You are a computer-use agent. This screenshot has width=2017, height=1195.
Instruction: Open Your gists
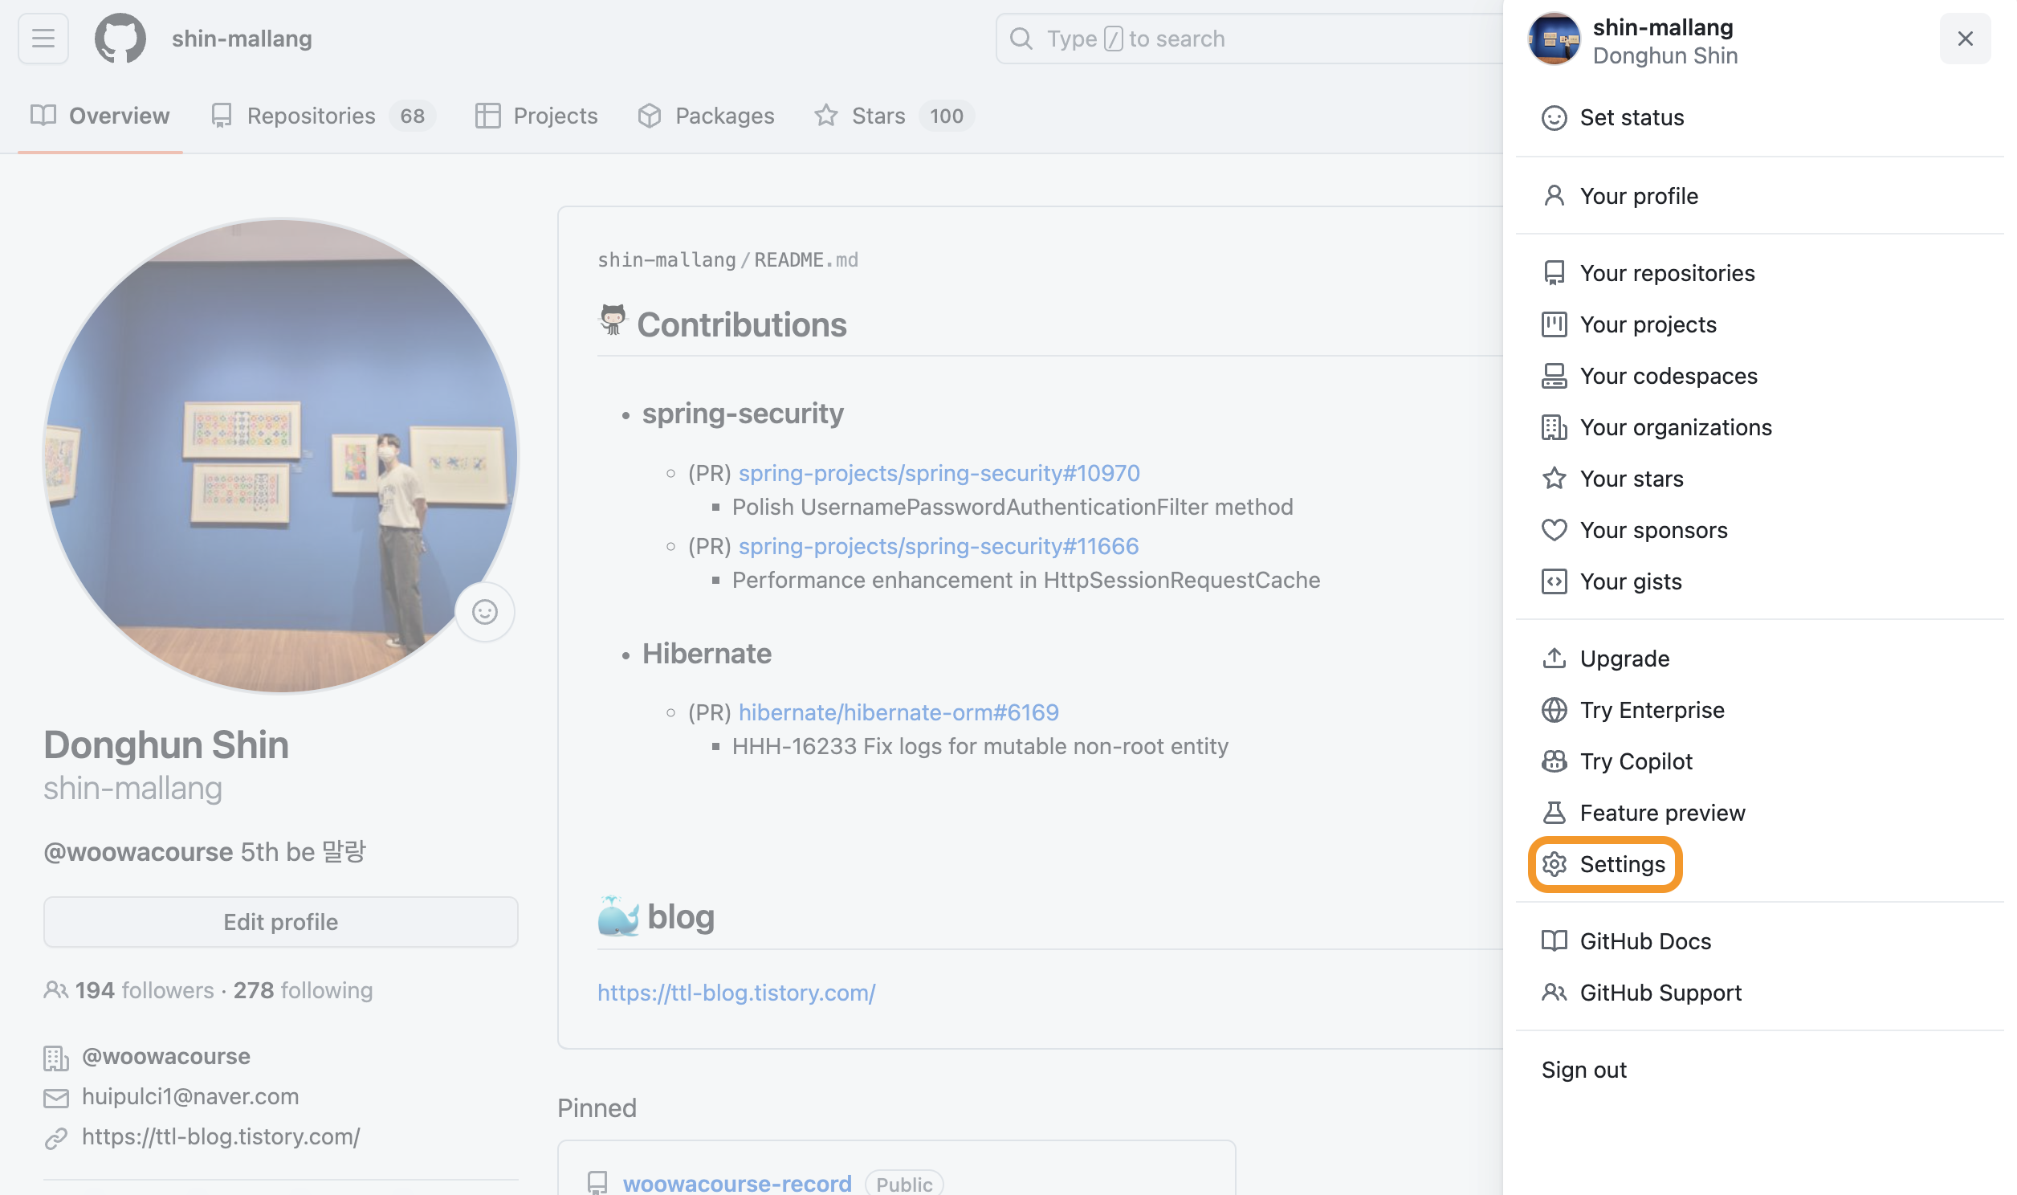click(x=1630, y=581)
